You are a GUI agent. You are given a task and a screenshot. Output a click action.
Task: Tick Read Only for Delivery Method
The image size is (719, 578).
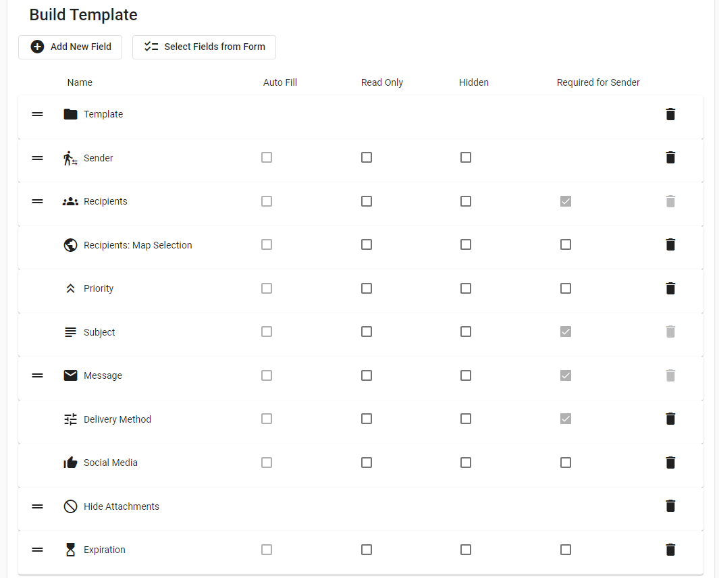point(367,419)
